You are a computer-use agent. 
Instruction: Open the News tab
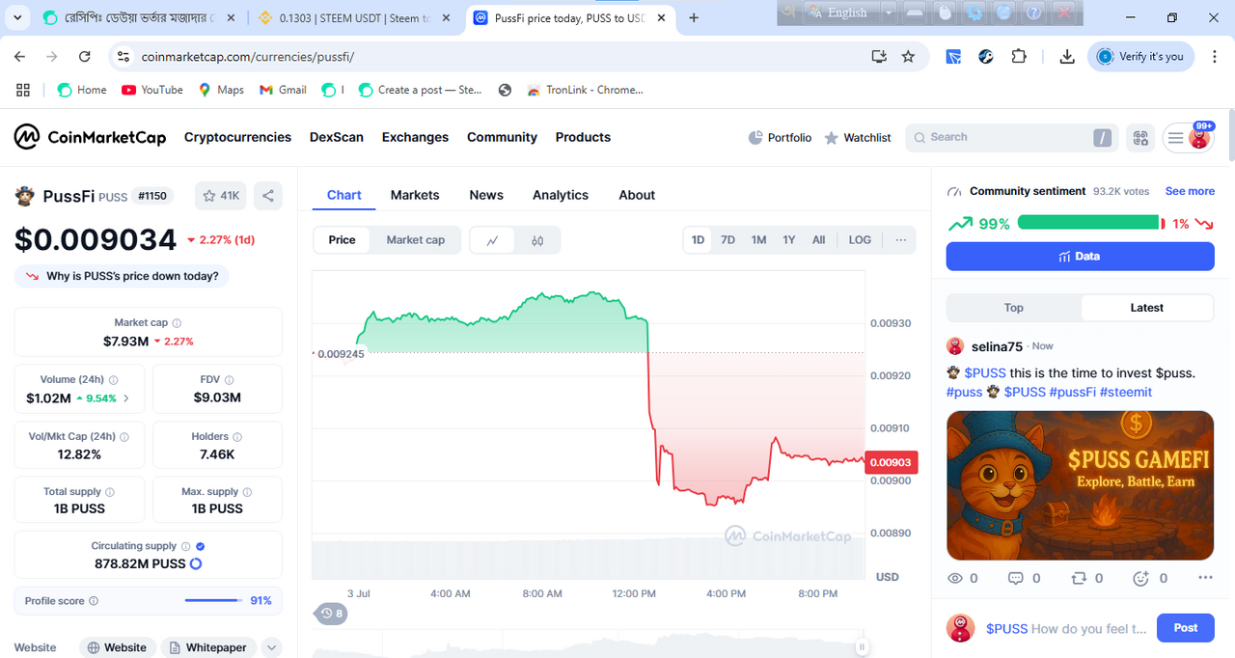pos(486,195)
